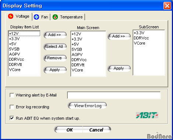The image size is (173, 140).
Task: Select DDRVtt in Display Item List
Action: 24,64
